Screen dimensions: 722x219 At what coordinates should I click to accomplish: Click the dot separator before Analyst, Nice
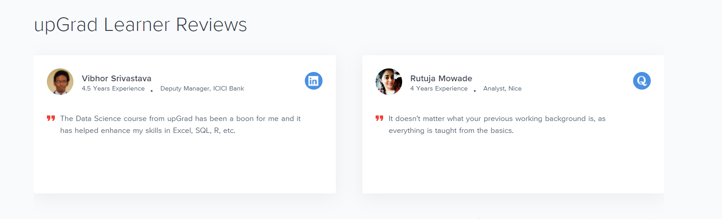tap(475, 91)
